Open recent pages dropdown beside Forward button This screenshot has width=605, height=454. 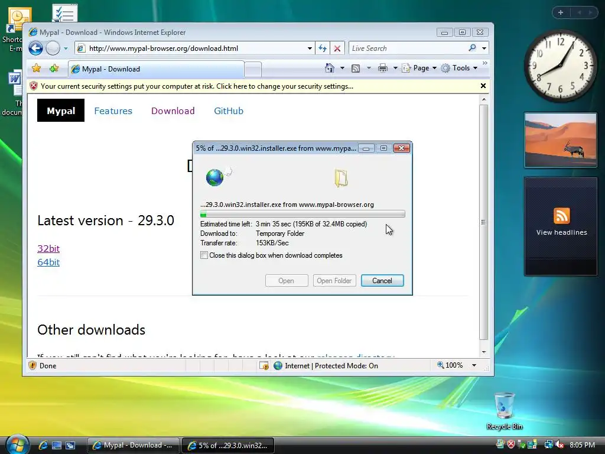click(66, 48)
